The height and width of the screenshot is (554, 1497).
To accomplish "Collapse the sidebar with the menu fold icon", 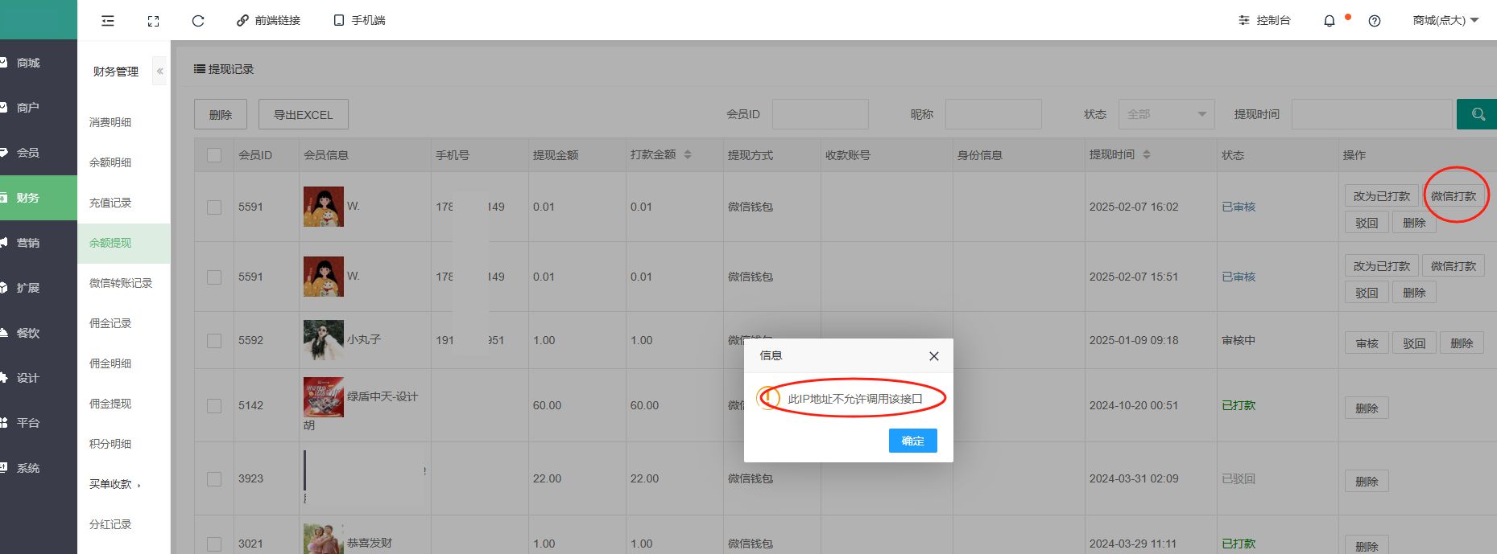I will (108, 21).
